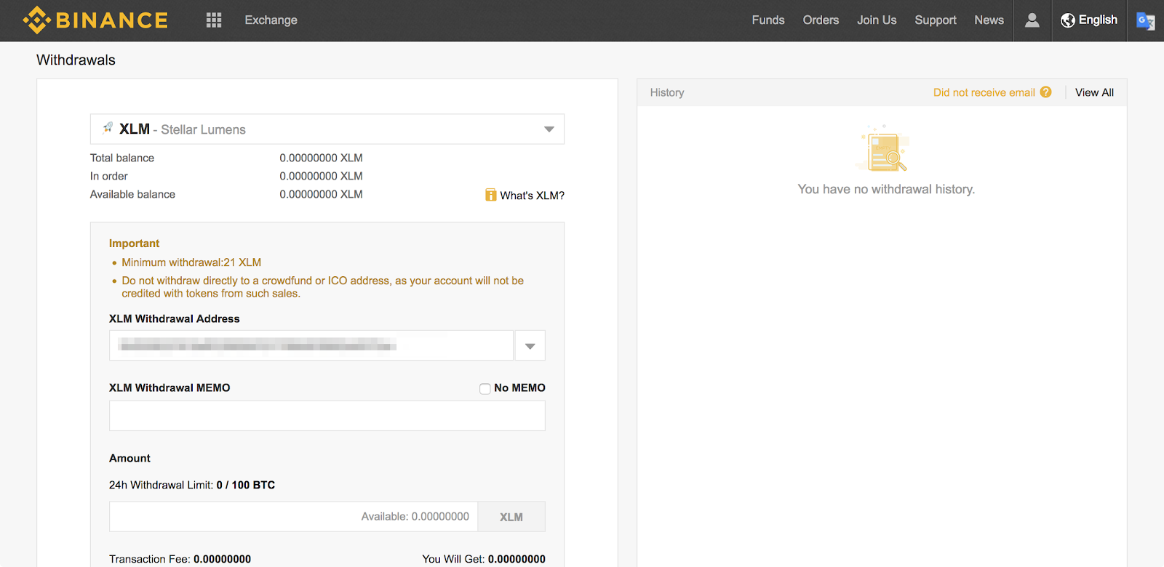The image size is (1164, 567).
Task: Click the Available balance value
Action: [x=321, y=194]
